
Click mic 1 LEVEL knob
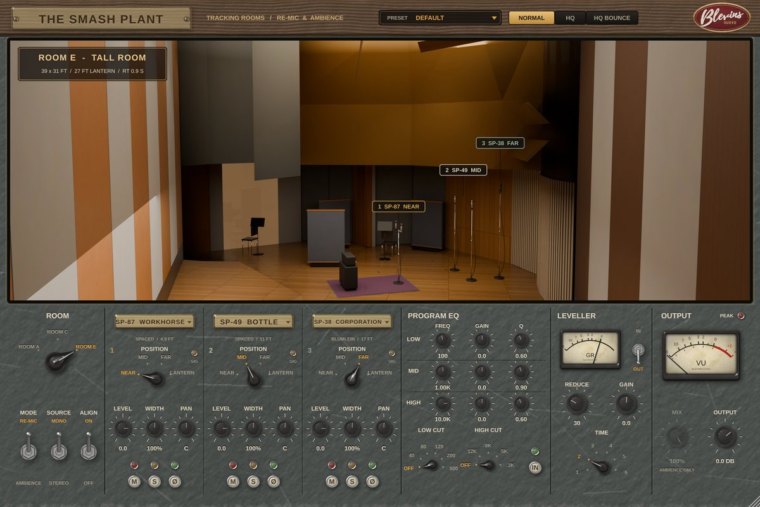click(123, 429)
